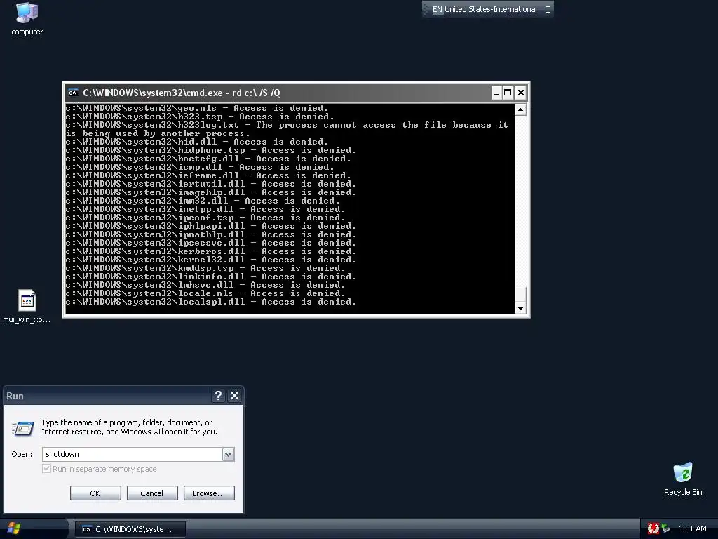Close the cmd.exe window

click(x=521, y=93)
